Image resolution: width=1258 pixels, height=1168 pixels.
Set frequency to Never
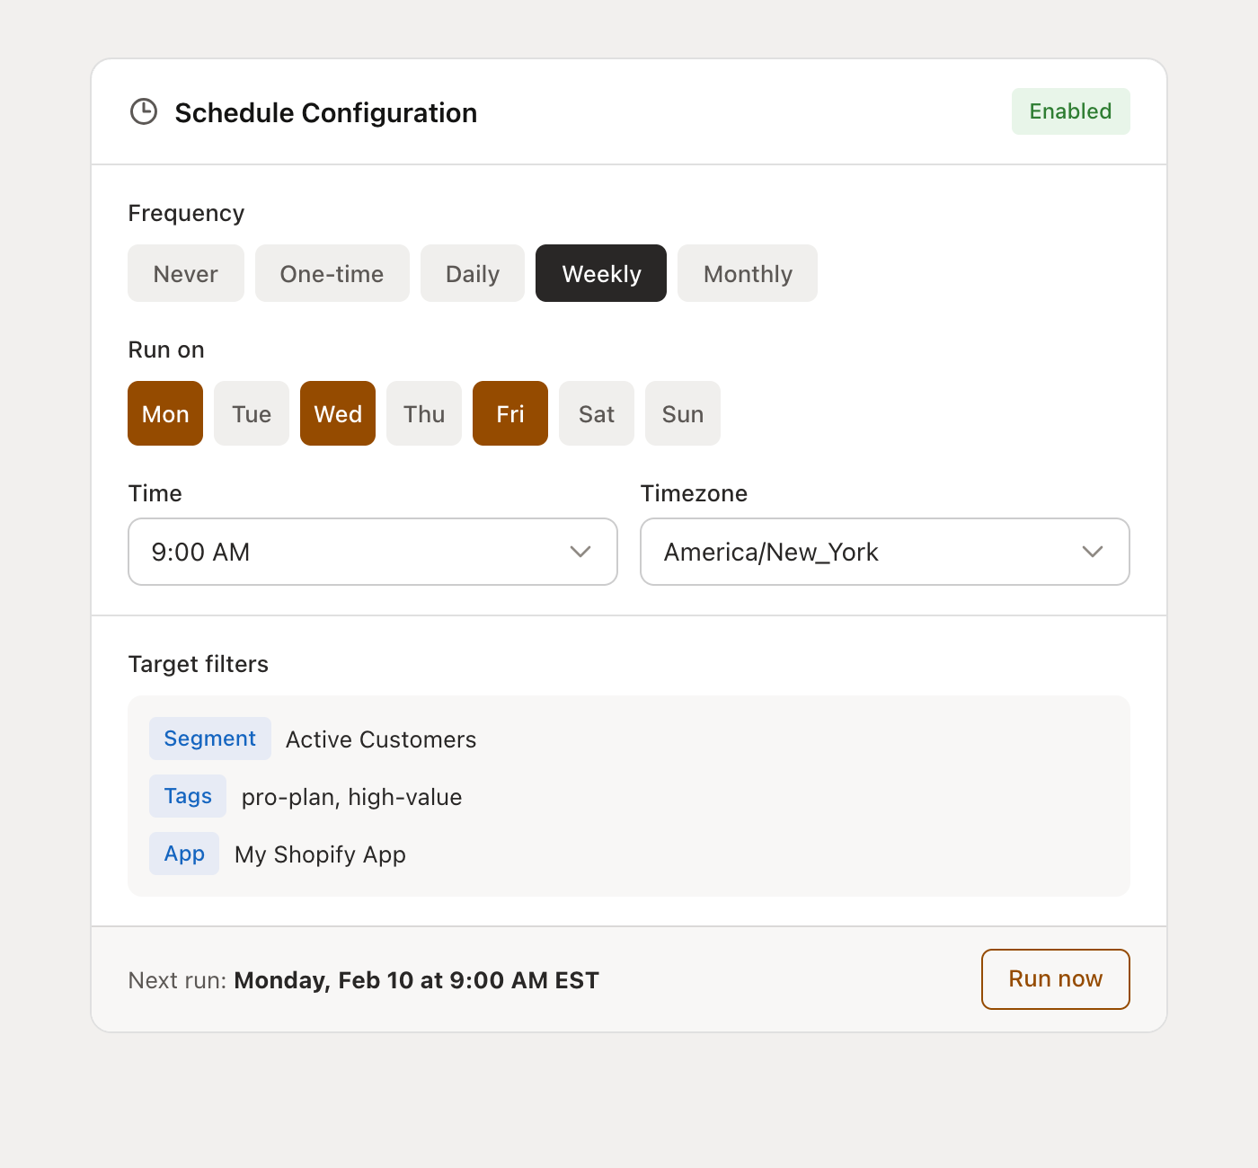tap(185, 273)
